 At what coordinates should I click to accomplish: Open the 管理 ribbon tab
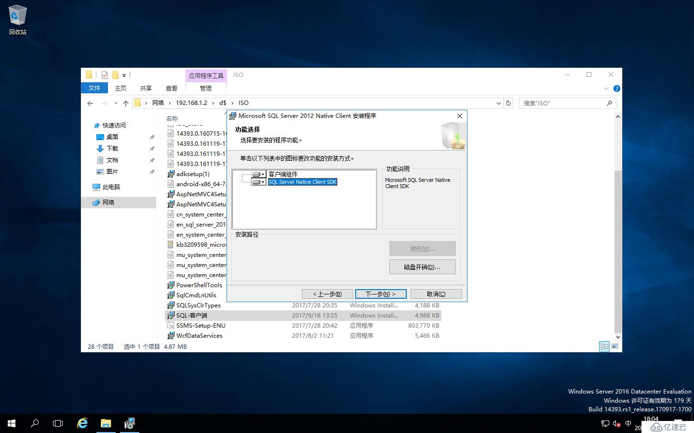(206, 88)
